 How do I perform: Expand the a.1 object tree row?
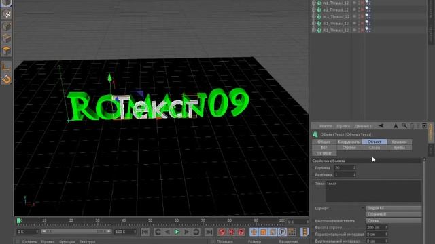314,10
